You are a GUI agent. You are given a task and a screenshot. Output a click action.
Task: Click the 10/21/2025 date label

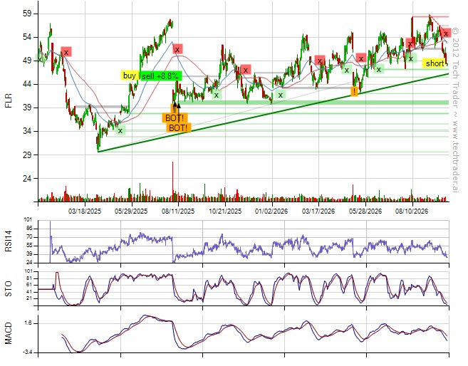tap(225, 211)
